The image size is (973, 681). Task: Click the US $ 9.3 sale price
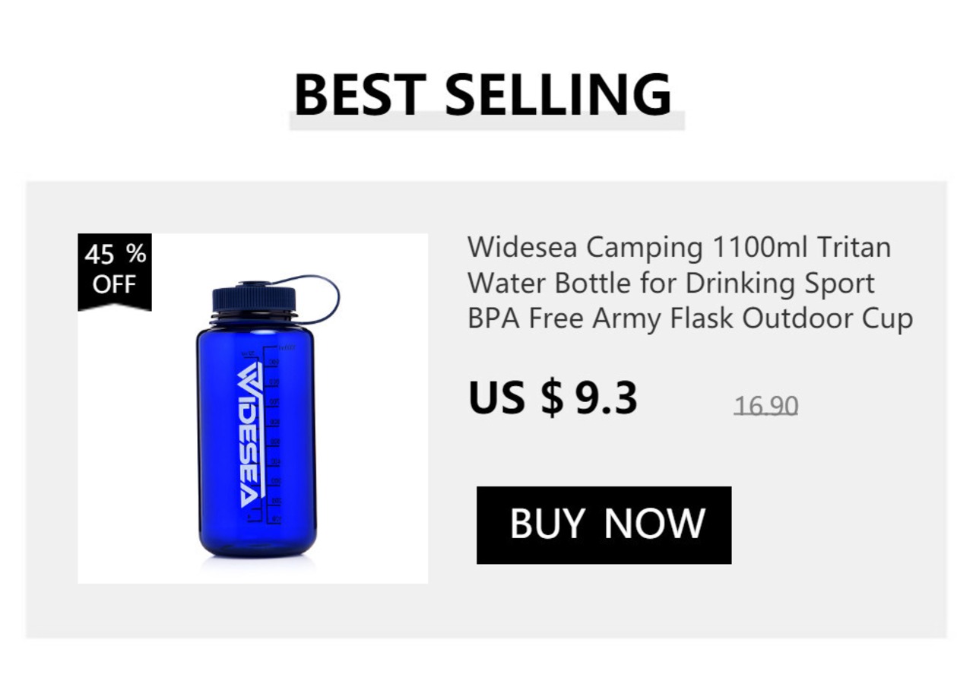pyautogui.click(x=553, y=398)
